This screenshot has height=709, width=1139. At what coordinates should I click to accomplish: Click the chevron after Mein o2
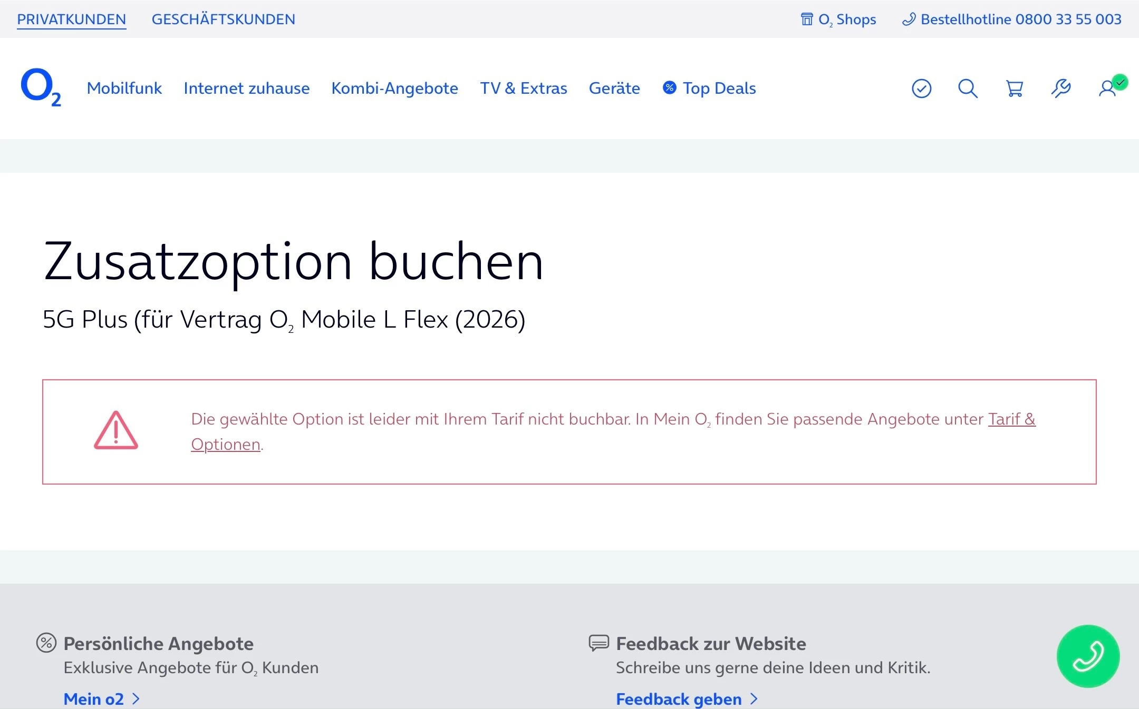(136, 699)
